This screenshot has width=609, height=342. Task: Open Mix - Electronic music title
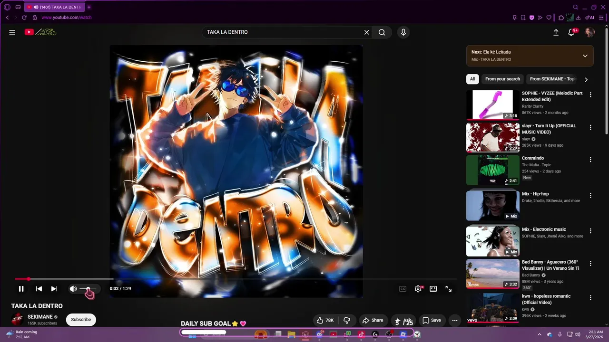544,229
